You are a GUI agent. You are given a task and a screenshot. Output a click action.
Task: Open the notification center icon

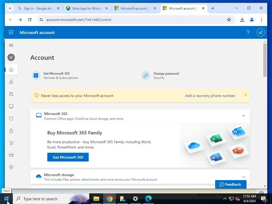pos(263,199)
